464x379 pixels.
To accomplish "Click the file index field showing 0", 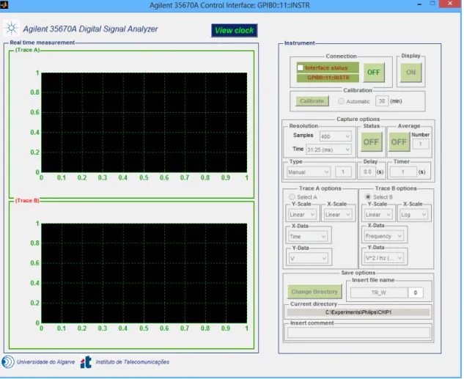I will (415, 292).
